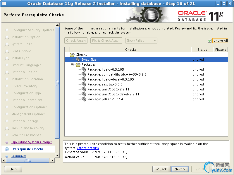Open the Show Failed dropdown
This screenshot has width=234, height=175.
click(x=141, y=41)
